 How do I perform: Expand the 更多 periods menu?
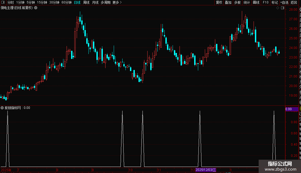(117, 2)
